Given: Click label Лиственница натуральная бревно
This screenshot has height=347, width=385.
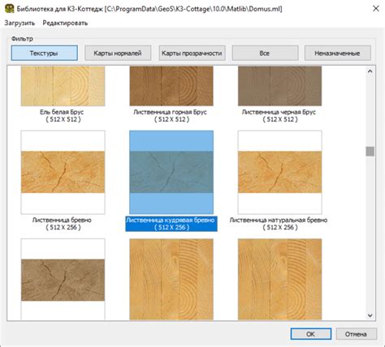Looking at the screenshot, I should click(279, 220).
